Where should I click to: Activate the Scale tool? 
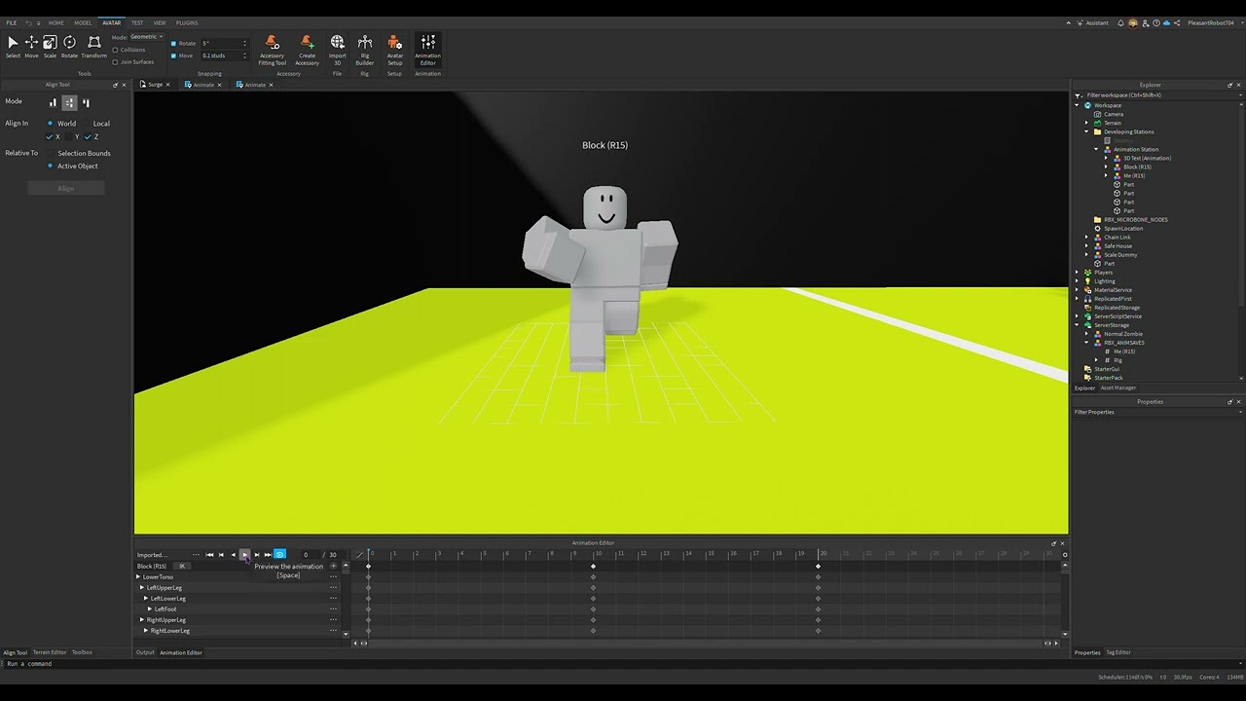[50, 42]
